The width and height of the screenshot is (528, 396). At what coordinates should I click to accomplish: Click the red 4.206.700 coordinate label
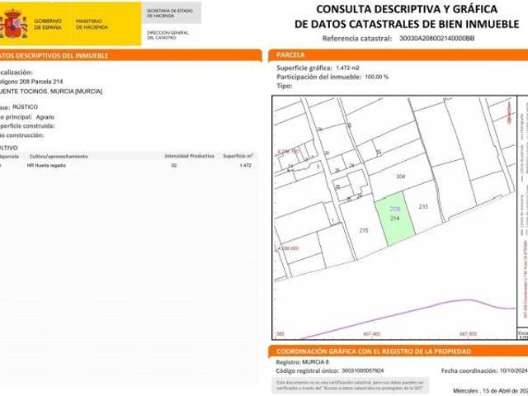click(288, 152)
